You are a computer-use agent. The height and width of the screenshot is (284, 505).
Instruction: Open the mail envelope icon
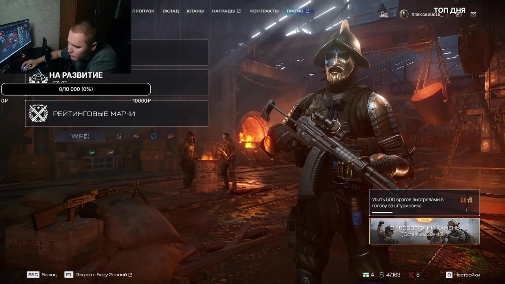click(x=473, y=14)
